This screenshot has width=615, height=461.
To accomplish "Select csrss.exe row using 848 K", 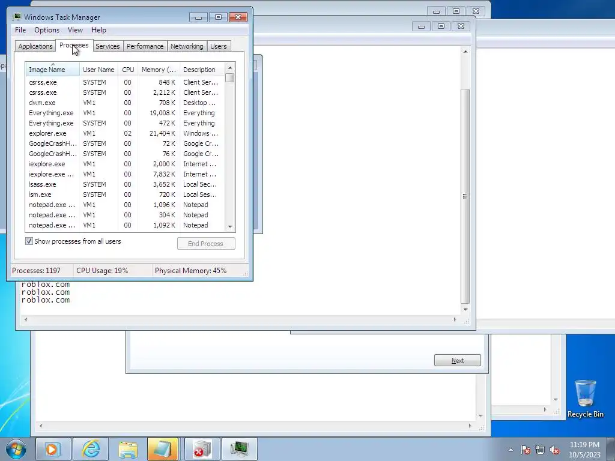I will pyautogui.click(x=125, y=82).
